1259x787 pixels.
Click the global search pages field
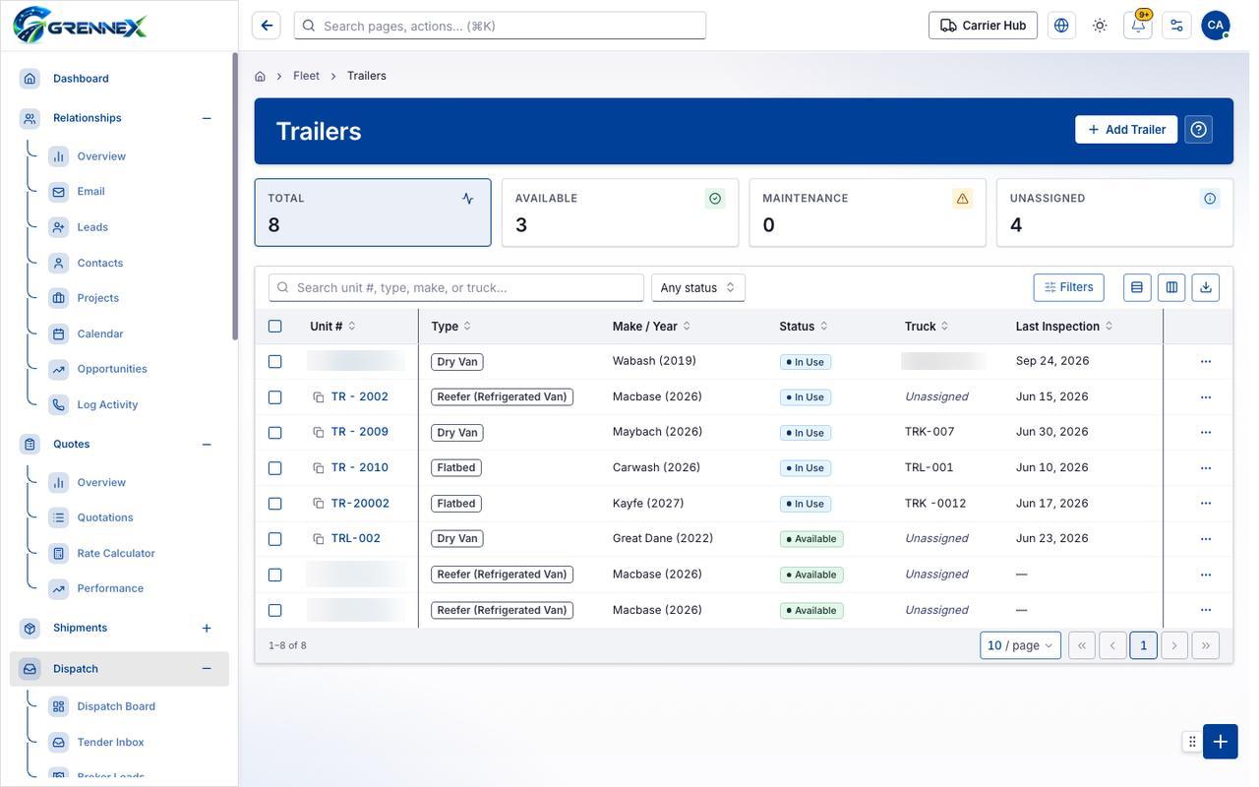click(x=500, y=26)
